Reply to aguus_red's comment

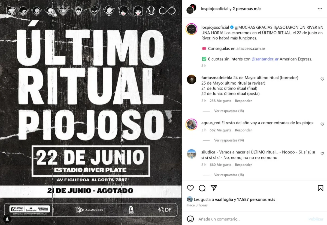click(x=243, y=130)
